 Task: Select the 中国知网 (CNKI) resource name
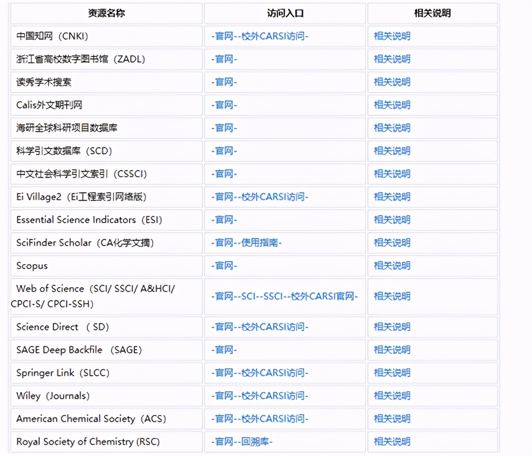[52, 36]
